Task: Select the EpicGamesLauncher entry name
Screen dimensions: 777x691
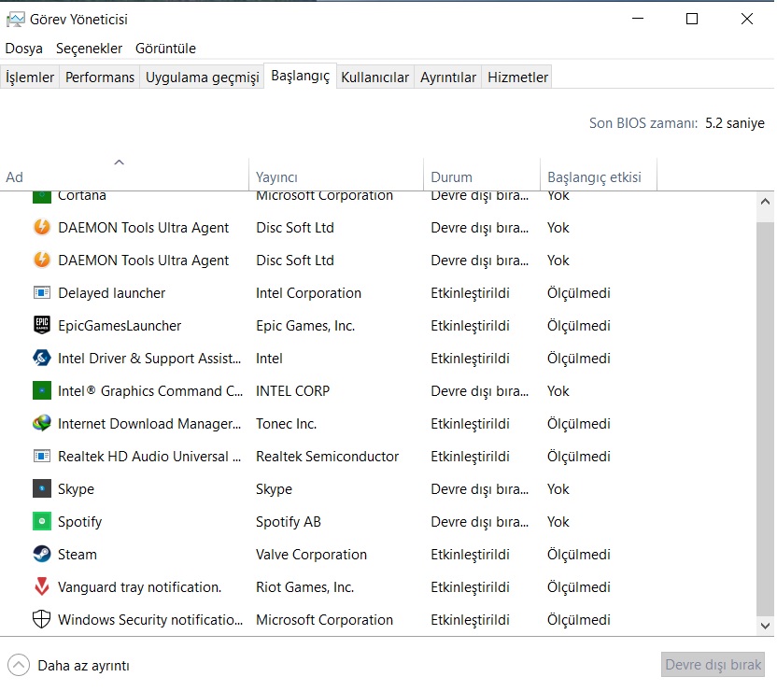Action: coord(120,326)
